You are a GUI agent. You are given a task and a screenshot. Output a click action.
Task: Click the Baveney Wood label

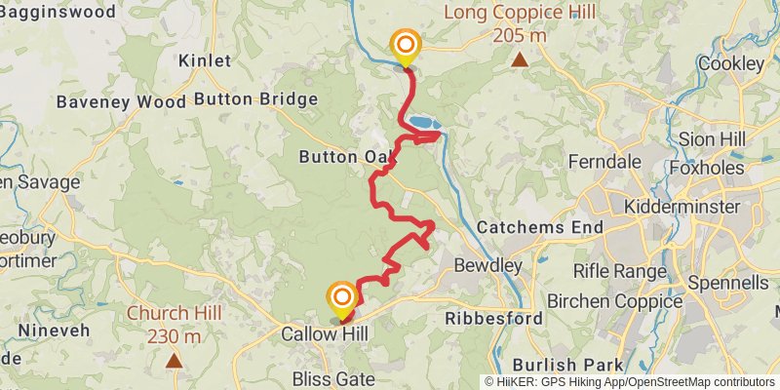(x=121, y=102)
